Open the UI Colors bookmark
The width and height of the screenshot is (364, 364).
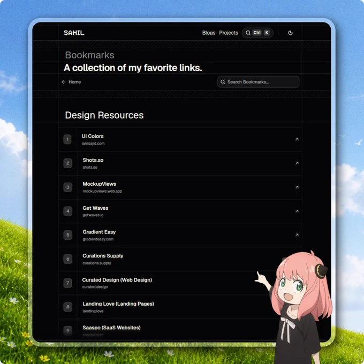pos(180,139)
